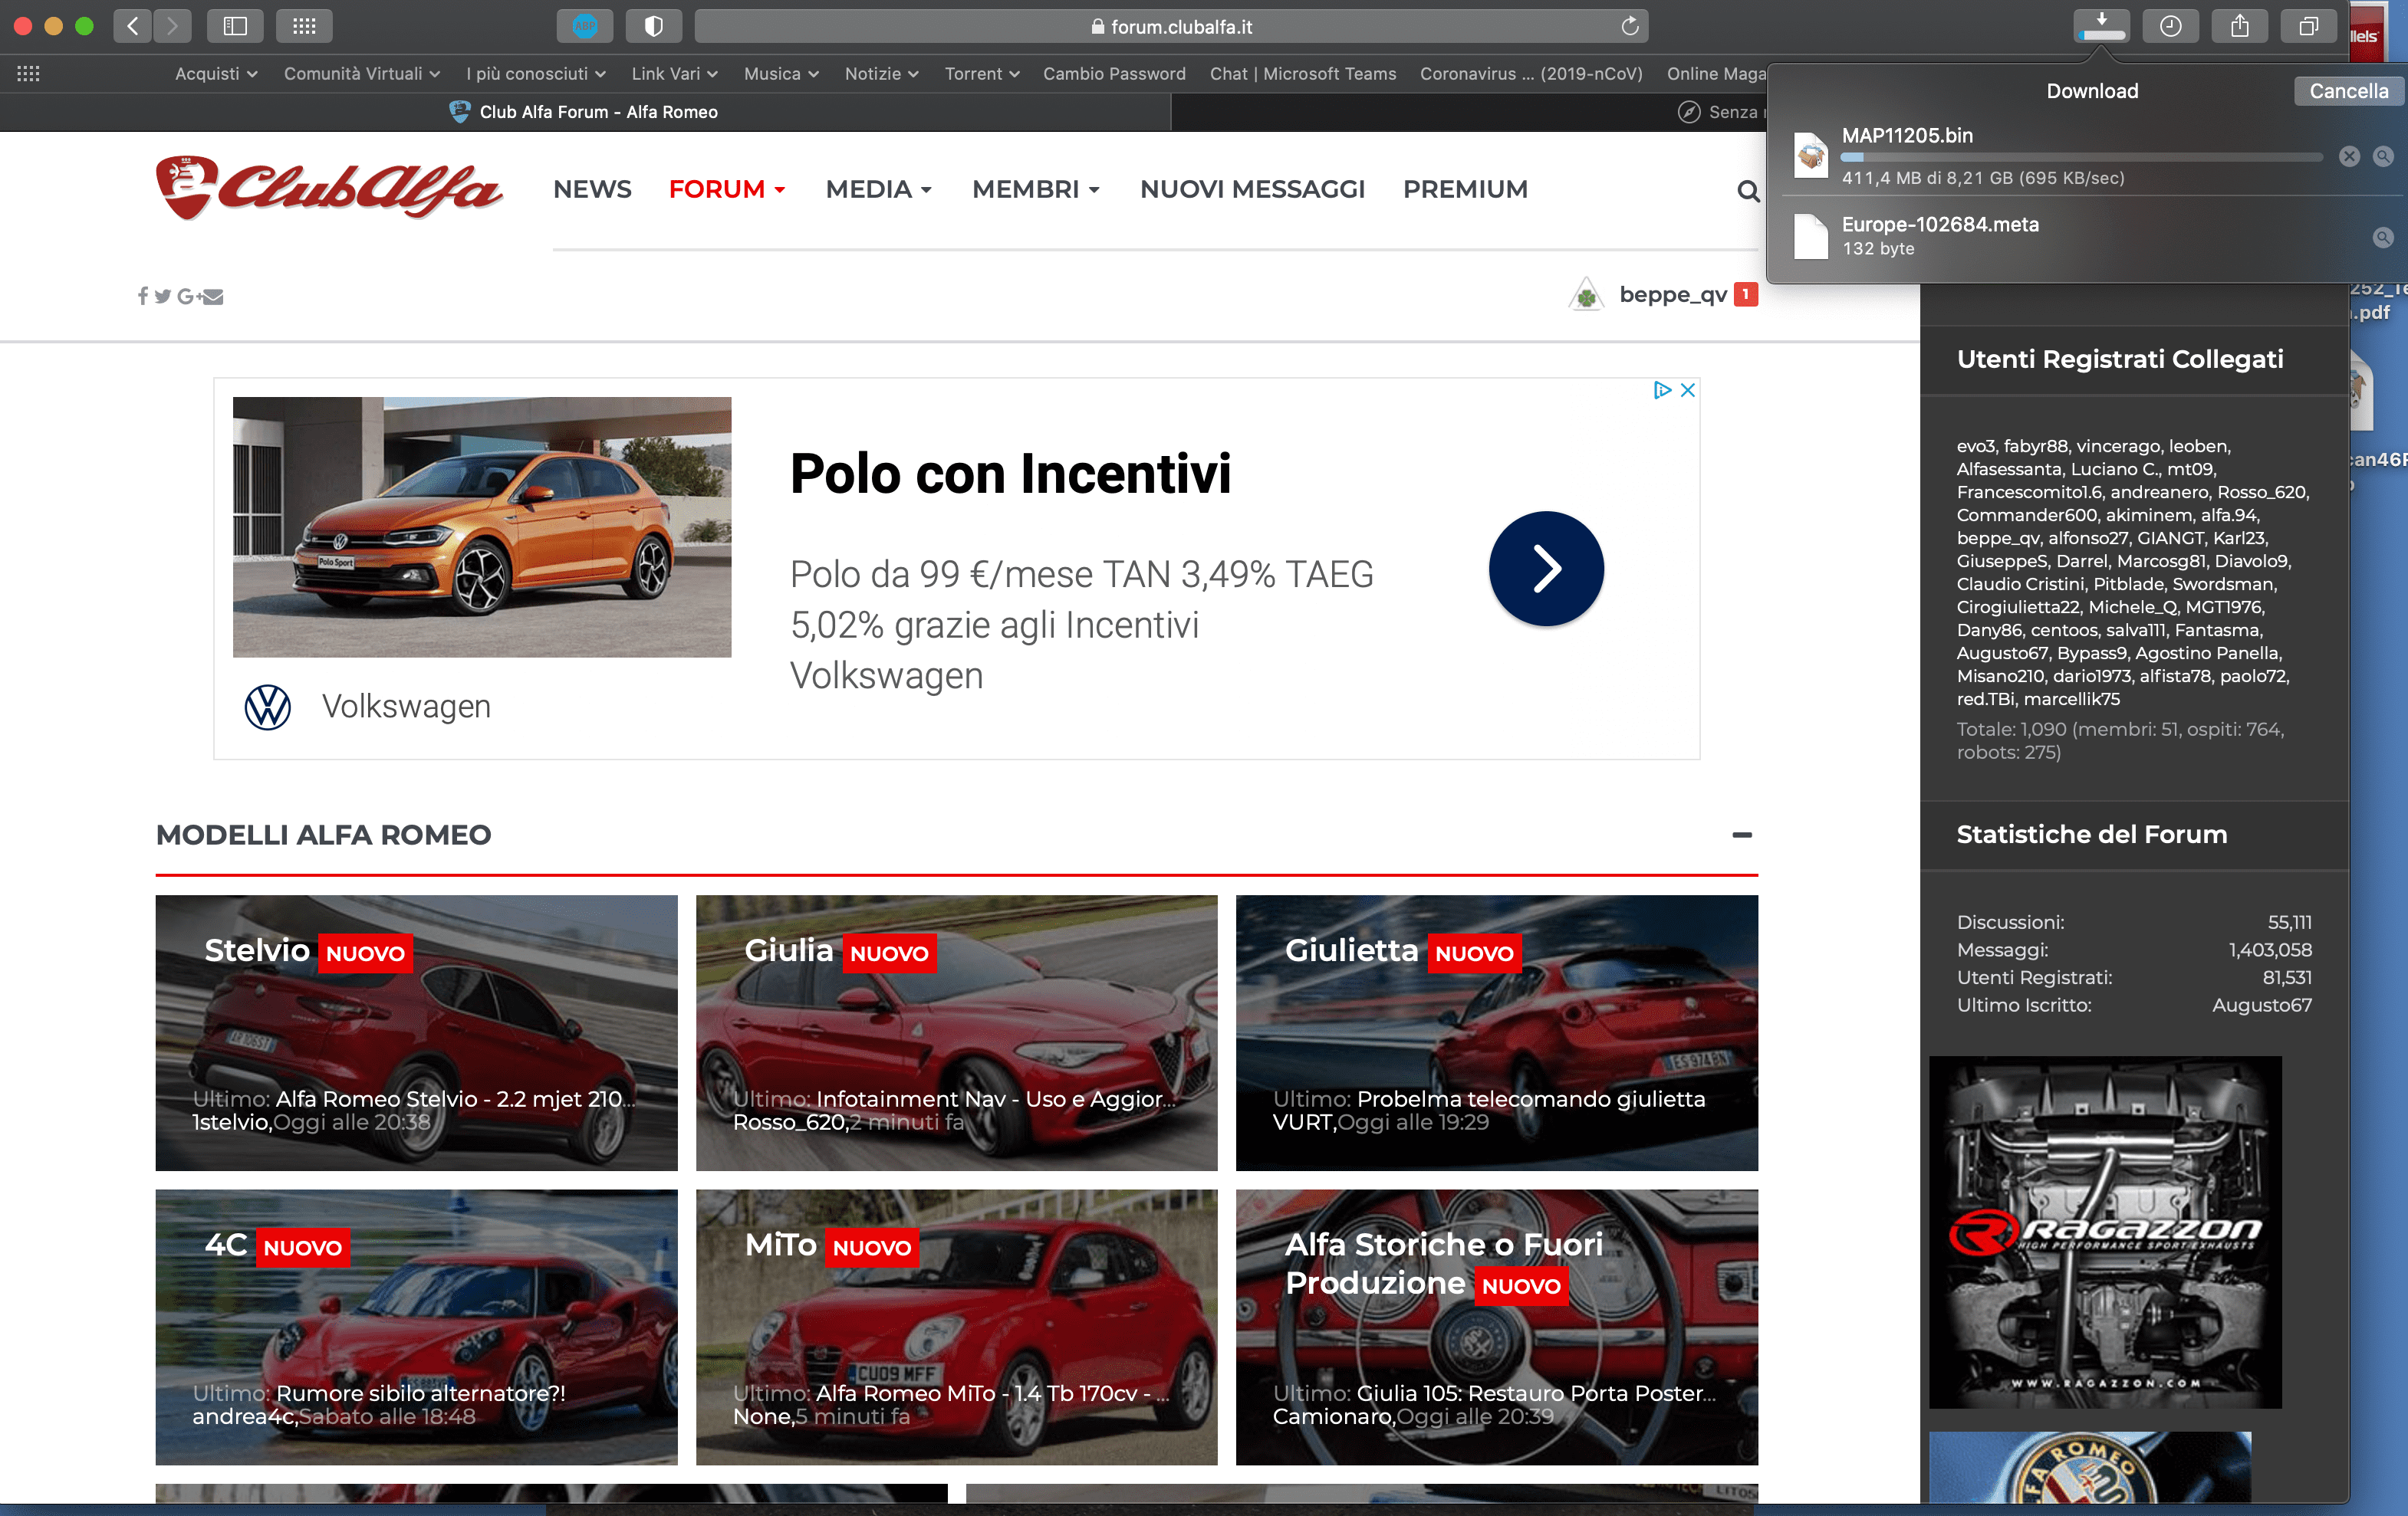Click the Share toolbar icon
This screenshot has height=1516, width=2408.
point(2239,26)
